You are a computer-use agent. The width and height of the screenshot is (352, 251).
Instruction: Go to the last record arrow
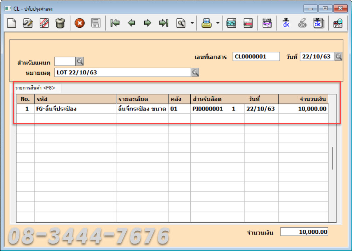point(164,23)
